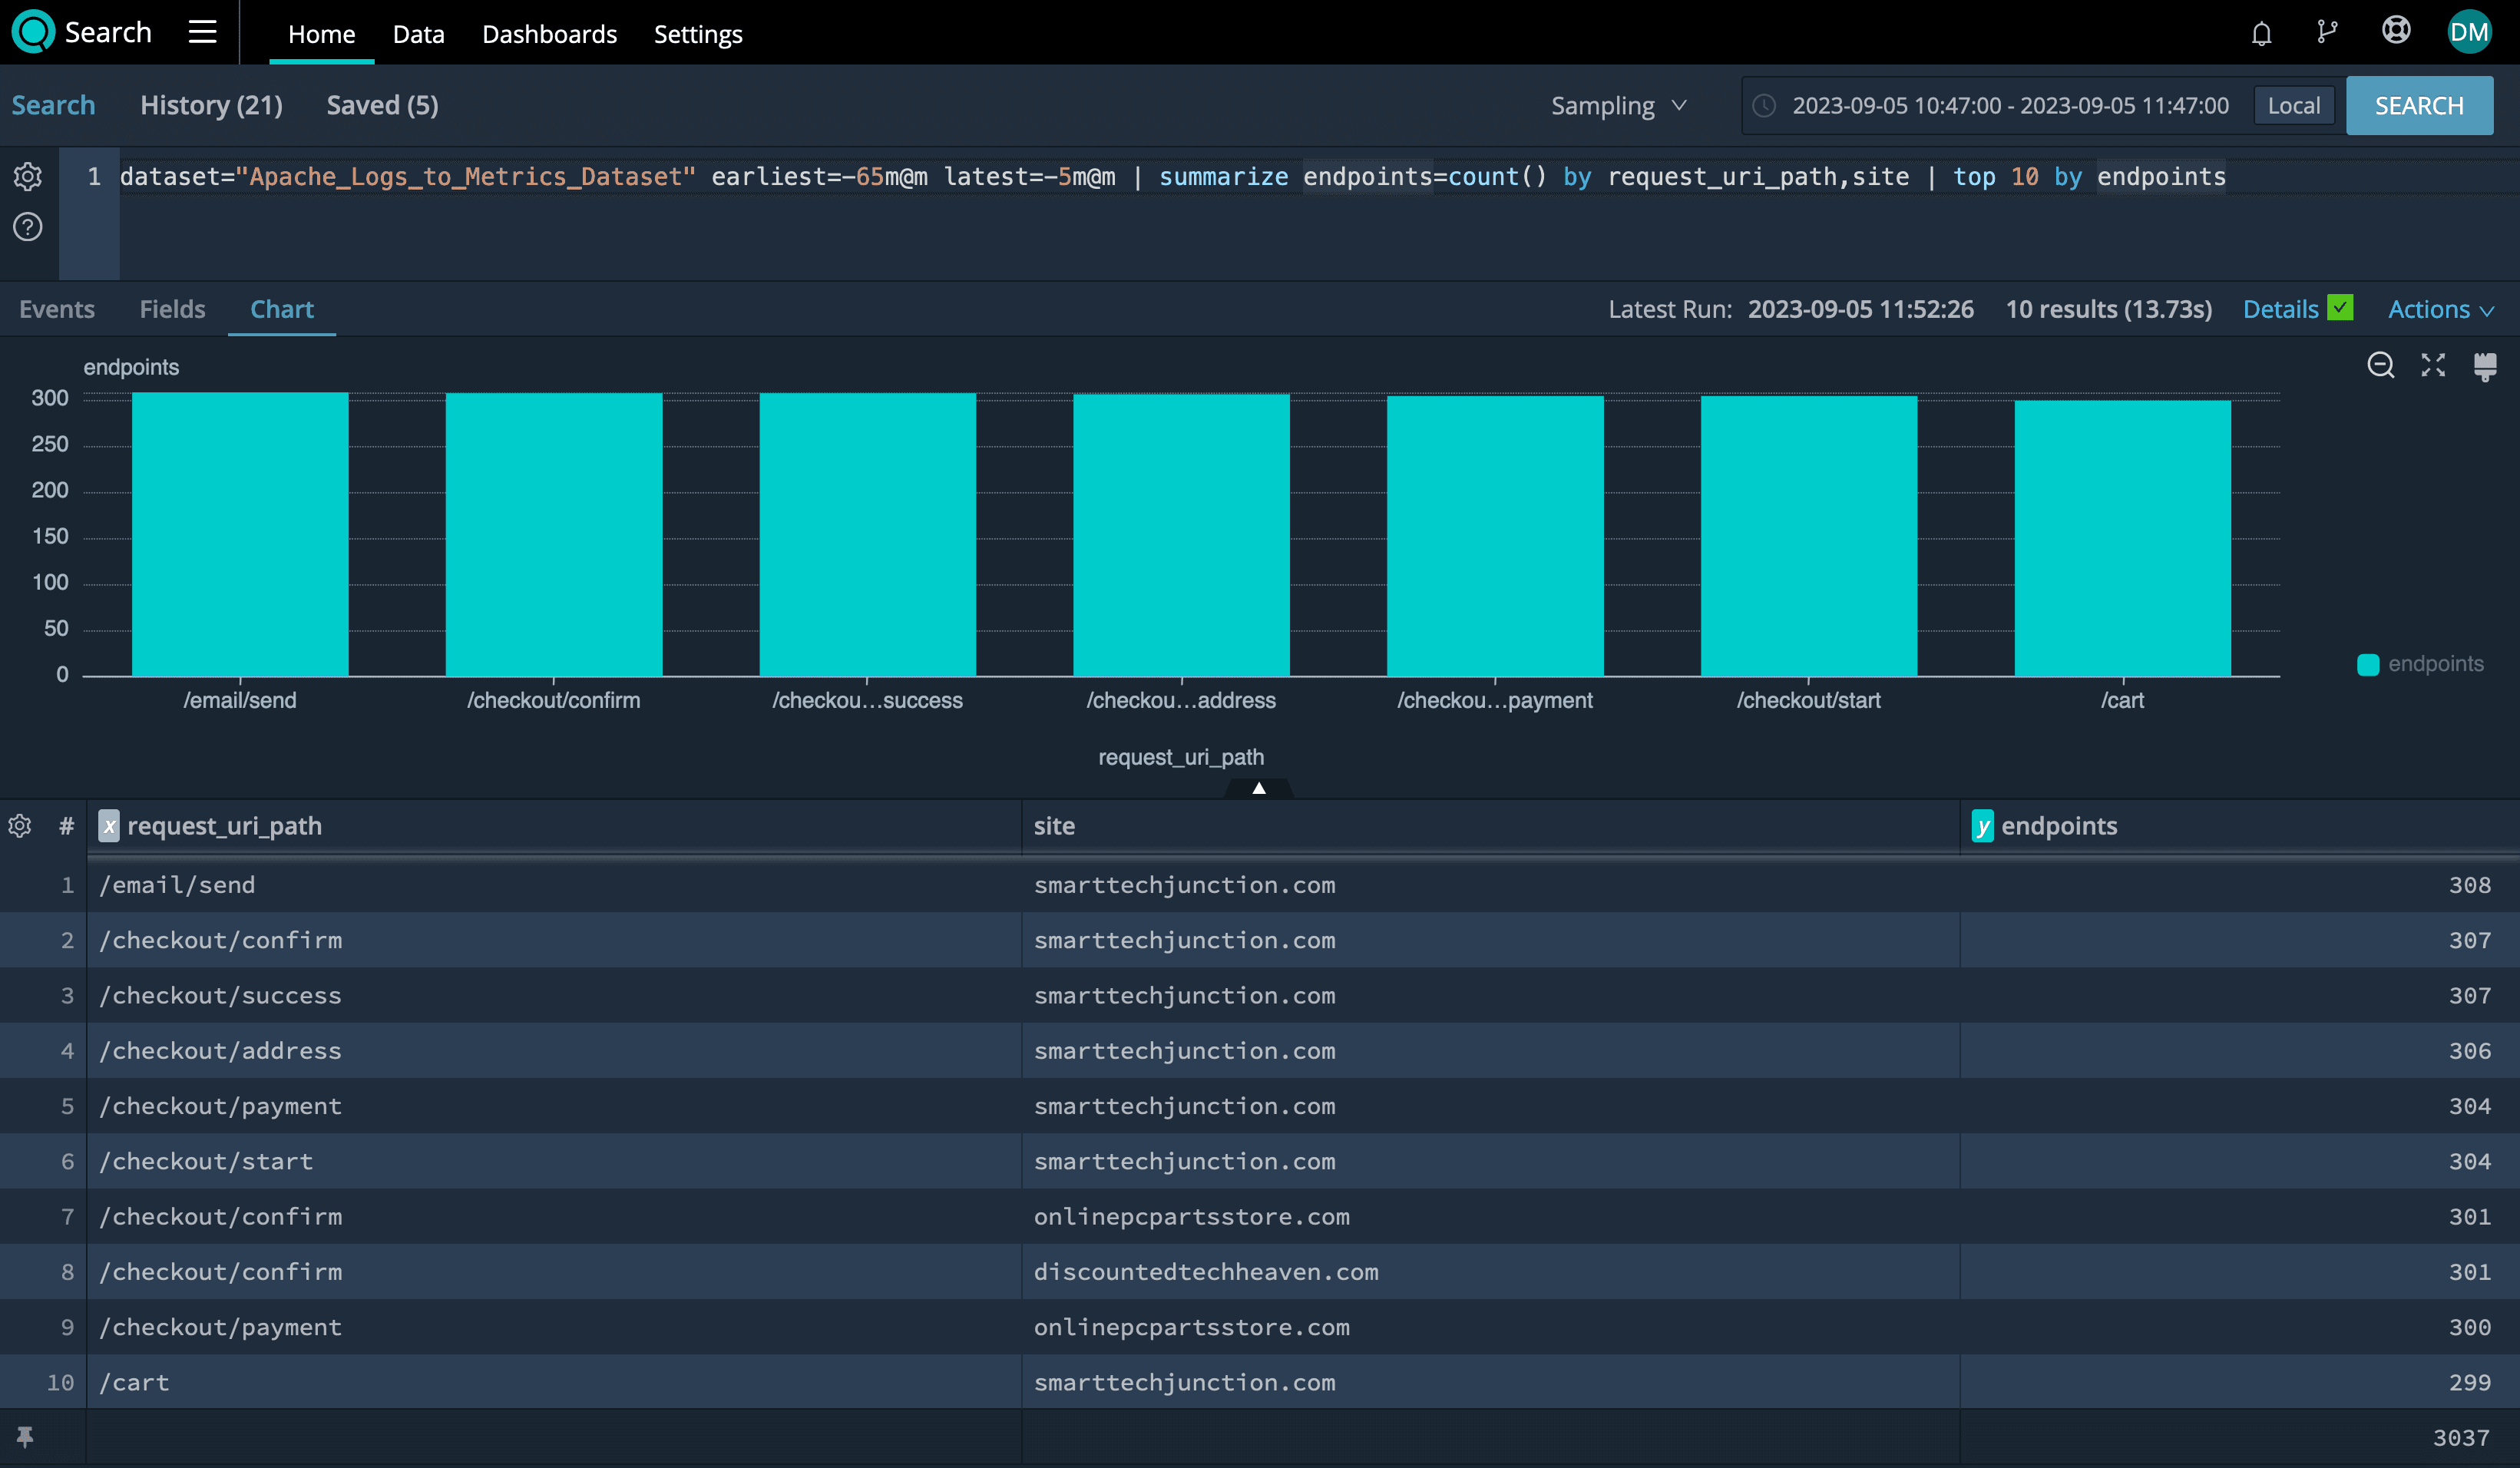Click the hamburger menu icon

(203, 32)
